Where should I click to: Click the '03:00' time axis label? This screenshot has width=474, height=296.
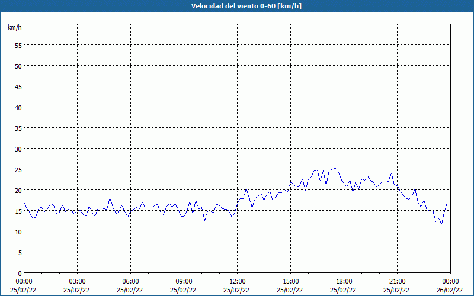pyautogui.click(x=78, y=282)
